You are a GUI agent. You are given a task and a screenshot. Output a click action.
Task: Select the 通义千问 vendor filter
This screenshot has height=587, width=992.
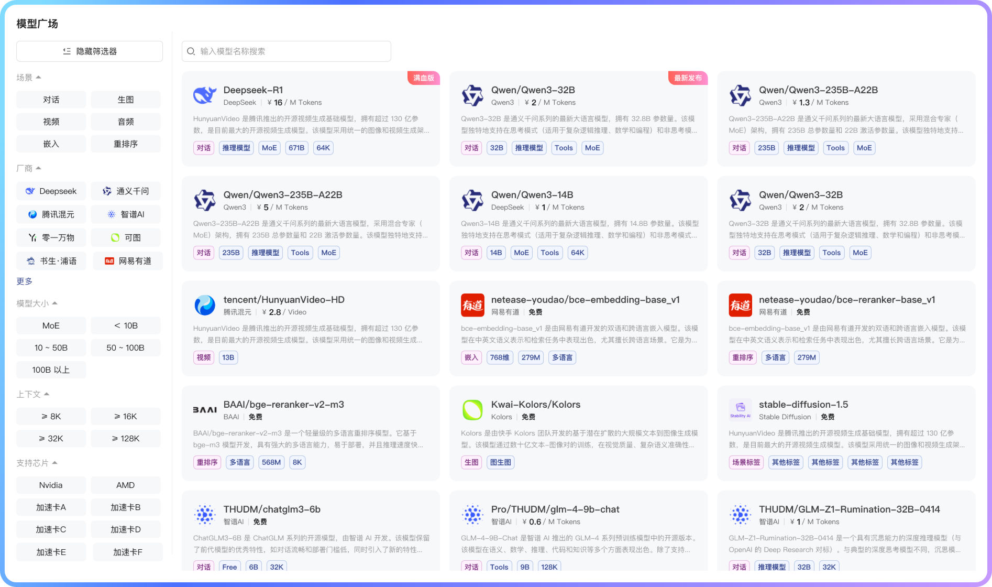pos(126,191)
